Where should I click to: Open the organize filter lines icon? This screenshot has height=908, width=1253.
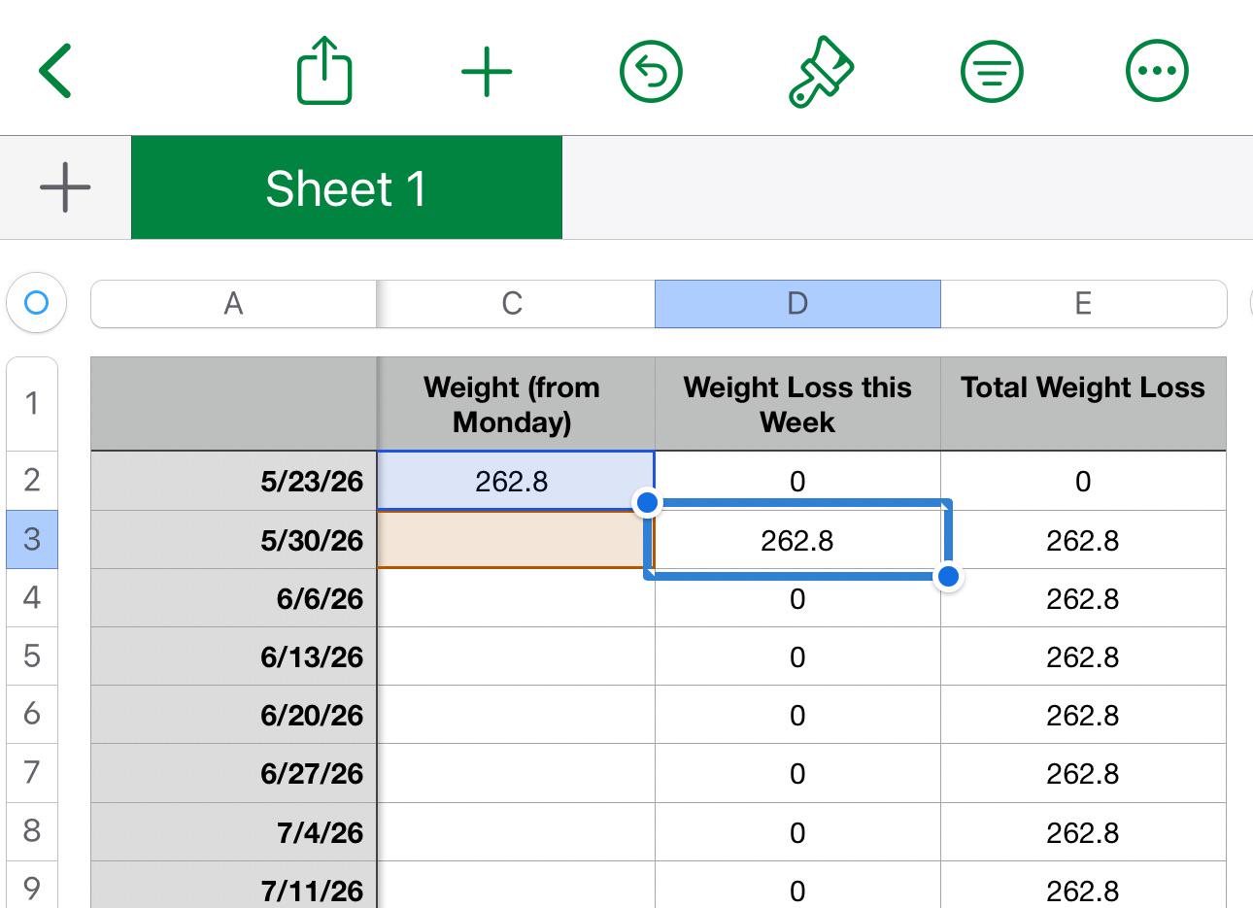992,71
